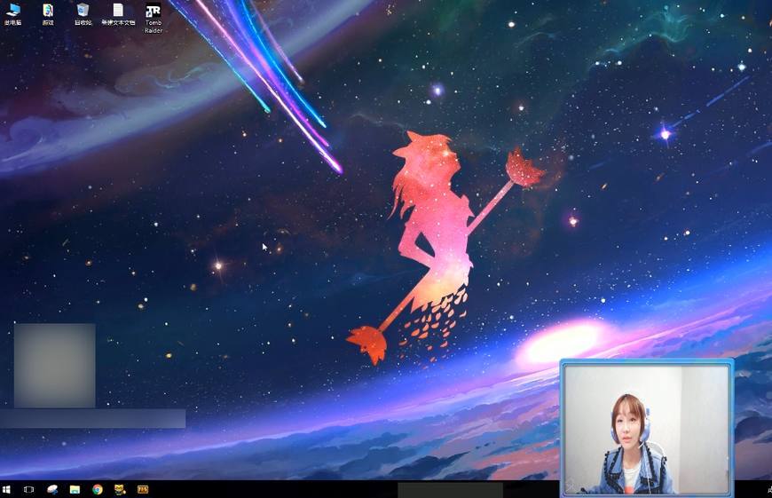Launch Google Chrome from the taskbar

[97, 489]
